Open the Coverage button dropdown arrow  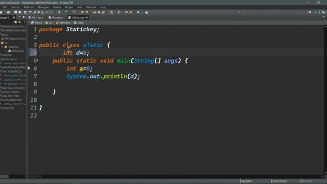[71, 12]
